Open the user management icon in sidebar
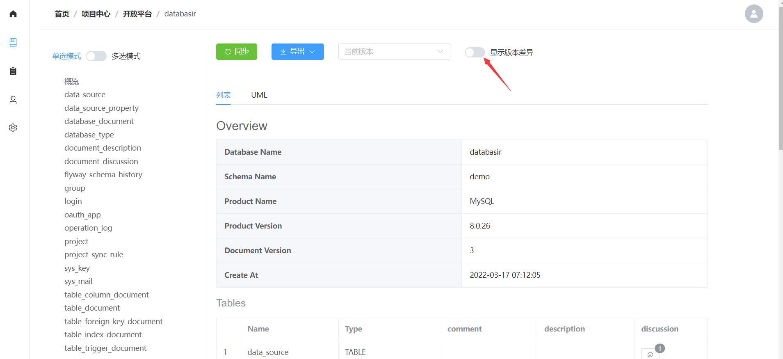 coord(13,100)
